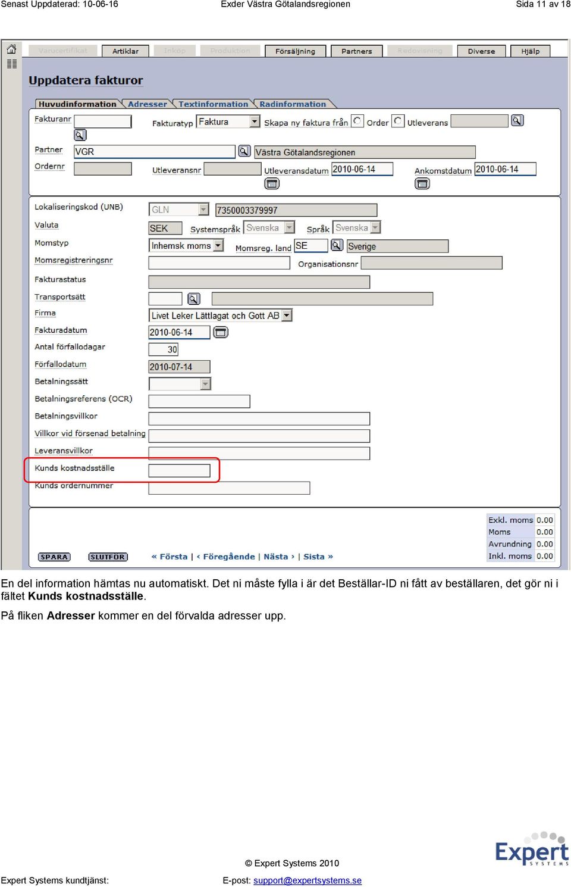Click the Firma label link
The width and height of the screenshot is (571, 887).
coord(45,313)
